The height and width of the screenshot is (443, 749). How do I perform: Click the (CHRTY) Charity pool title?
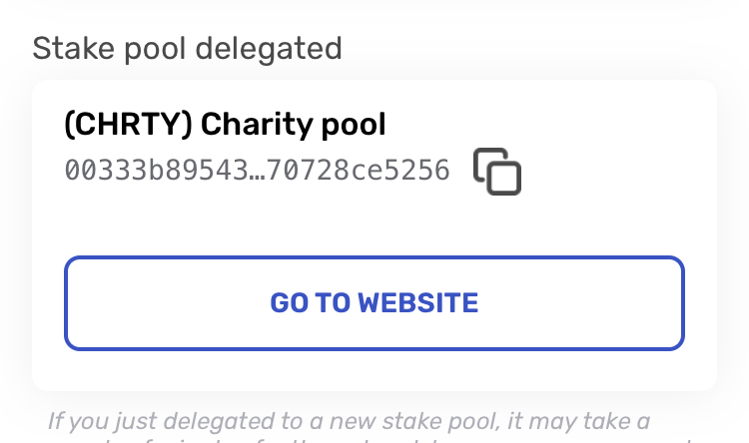225,125
